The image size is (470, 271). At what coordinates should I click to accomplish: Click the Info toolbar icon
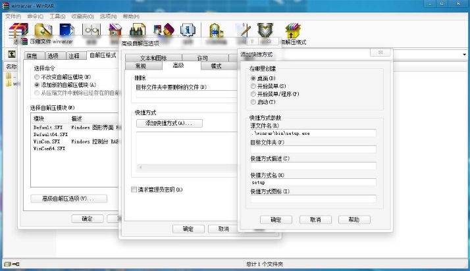[x=188, y=30]
